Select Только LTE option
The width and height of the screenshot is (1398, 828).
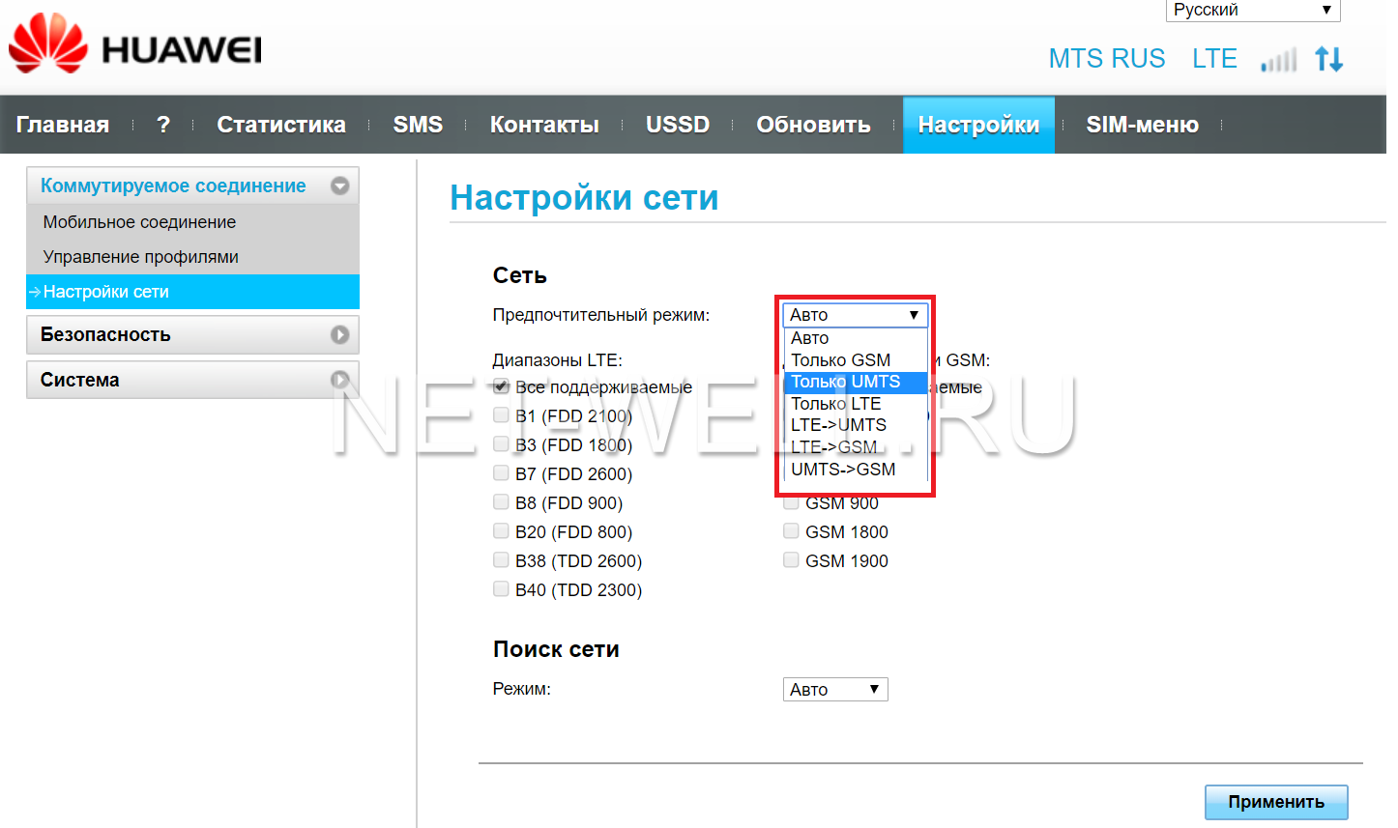click(x=855, y=404)
